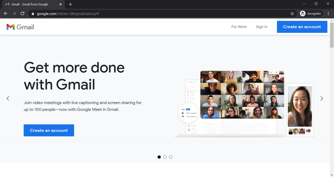Click the page vertical scrollbar thumb
334x177 pixels.
(332, 35)
